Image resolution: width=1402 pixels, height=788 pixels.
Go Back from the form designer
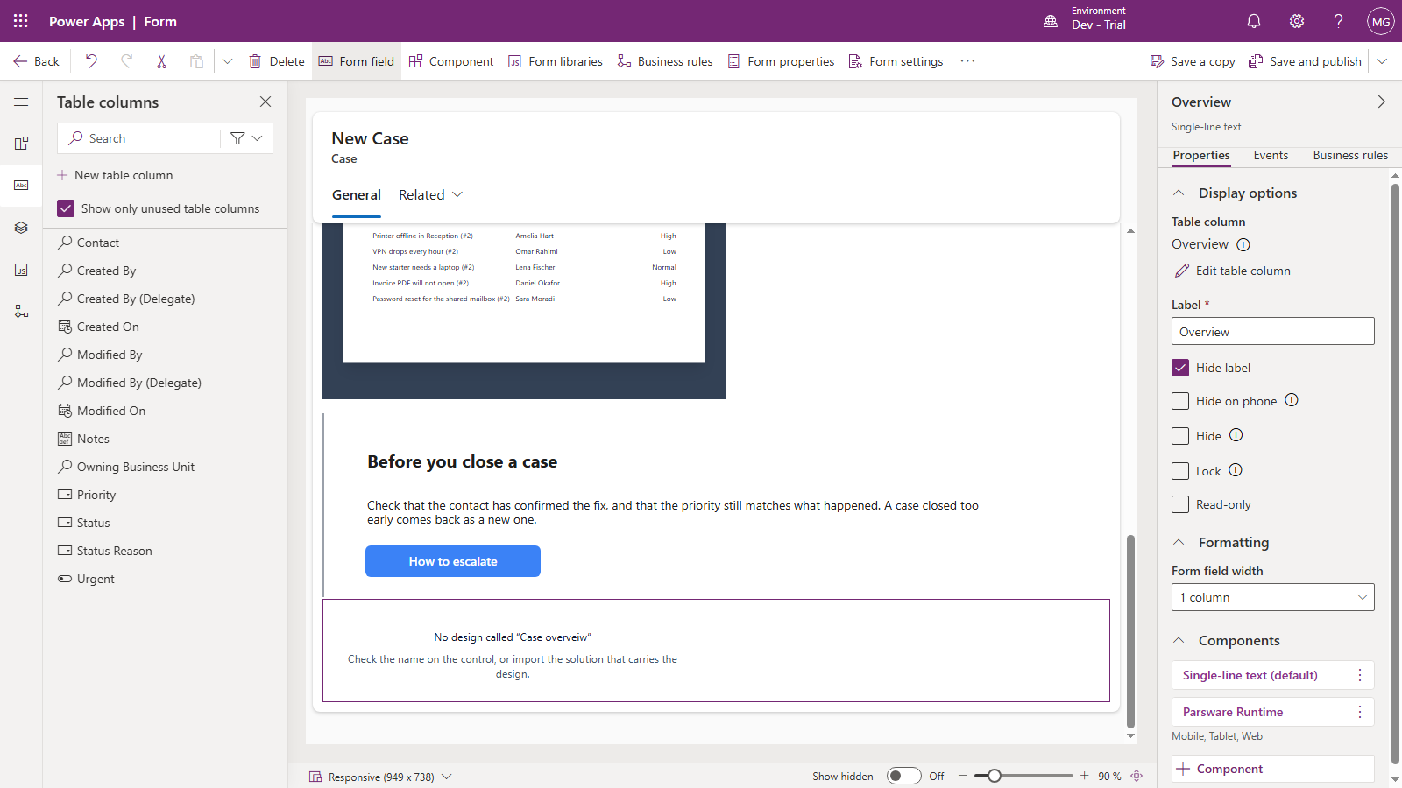pos(36,61)
